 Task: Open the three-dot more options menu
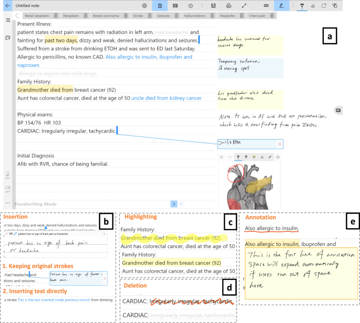(7, 203)
